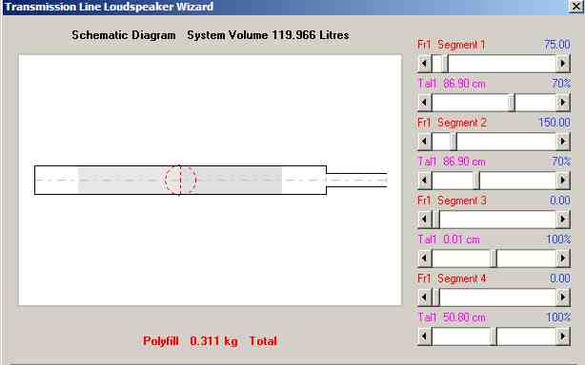Click right arrow of Tal1 slider below Segment 2
The width and height of the screenshot is (585, 365).
point(563,181)
